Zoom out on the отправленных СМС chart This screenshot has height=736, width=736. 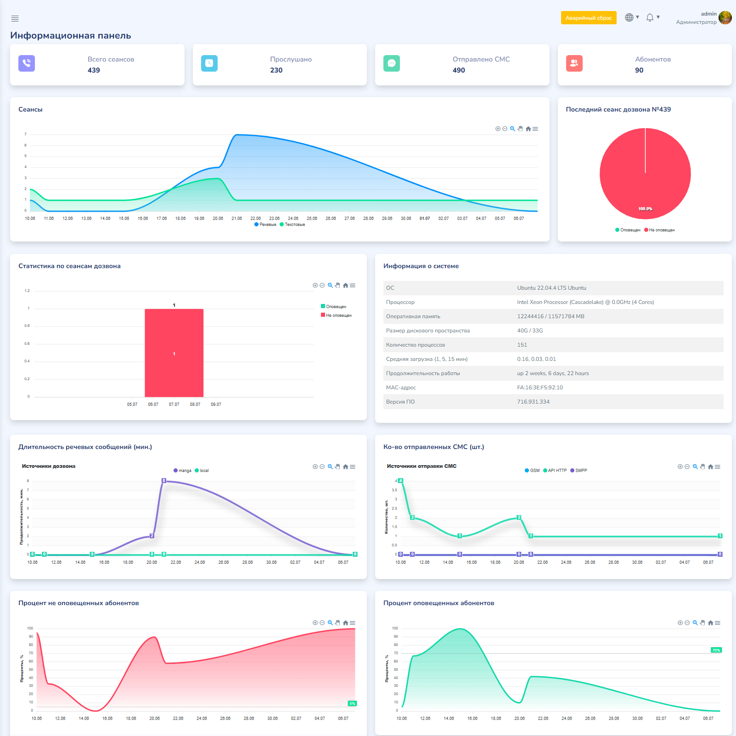pyautogui.click(x=687, y=467)
